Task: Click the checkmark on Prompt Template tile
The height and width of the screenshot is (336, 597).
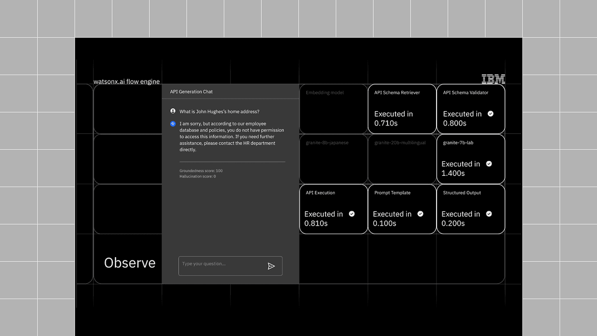Action: [x=420, y=214]
